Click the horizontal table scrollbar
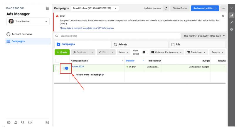 140,83
